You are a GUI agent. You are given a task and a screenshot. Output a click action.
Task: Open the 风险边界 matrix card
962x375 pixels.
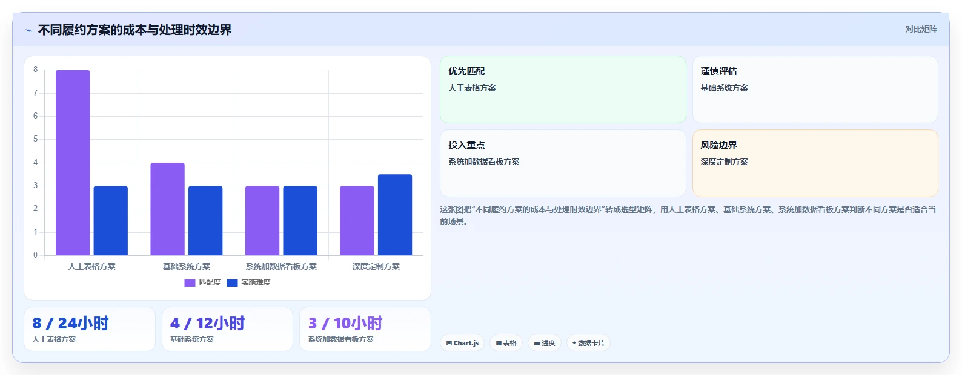tap(815, 163)
